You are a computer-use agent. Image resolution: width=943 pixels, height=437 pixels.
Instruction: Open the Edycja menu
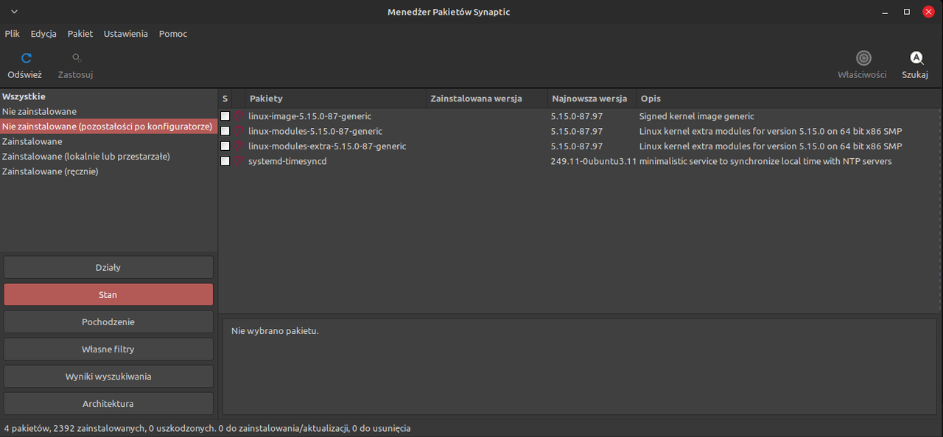43,34
